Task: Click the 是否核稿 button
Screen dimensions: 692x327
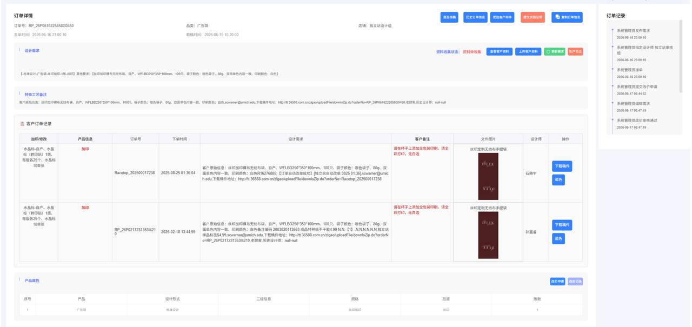Action: 449,17
